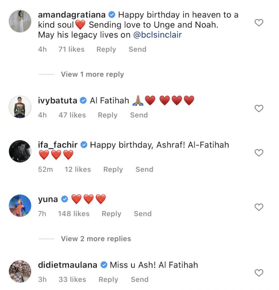Expand View 2 more replies

click(96, 238)
